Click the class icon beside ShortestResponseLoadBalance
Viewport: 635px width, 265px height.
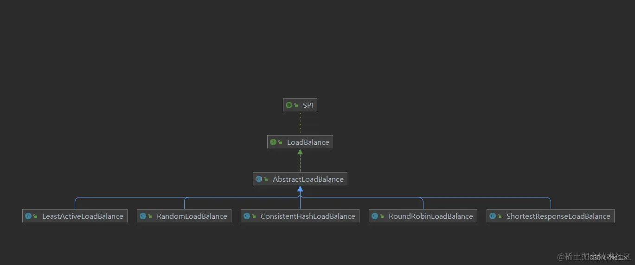(493, 216)
